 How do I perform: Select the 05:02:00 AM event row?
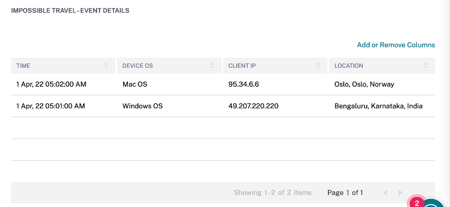tap(51, 84)
